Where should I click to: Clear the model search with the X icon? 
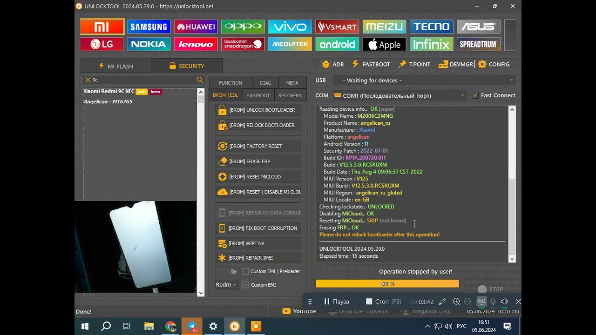[x=88, y=80]
